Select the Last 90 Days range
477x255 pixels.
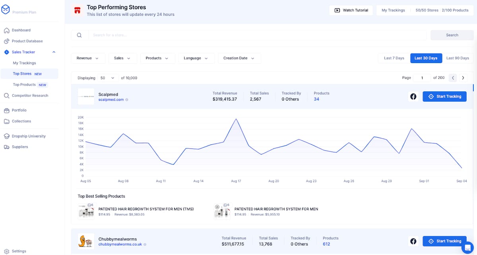pyautogui.click(x=458, y=58)
